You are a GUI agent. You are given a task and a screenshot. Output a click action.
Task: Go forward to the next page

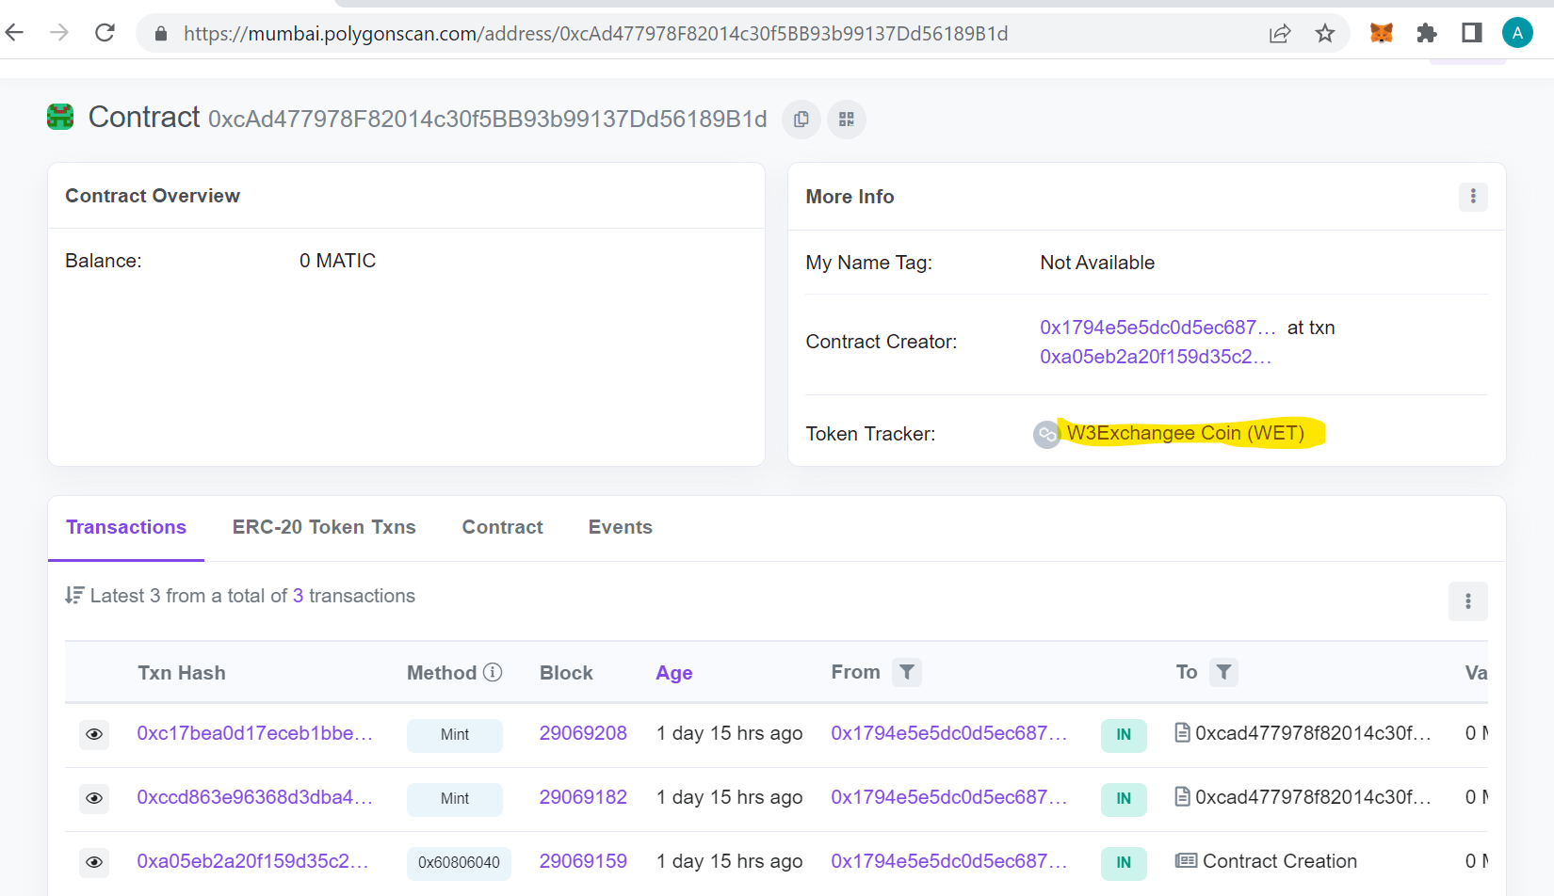(59, 33)
